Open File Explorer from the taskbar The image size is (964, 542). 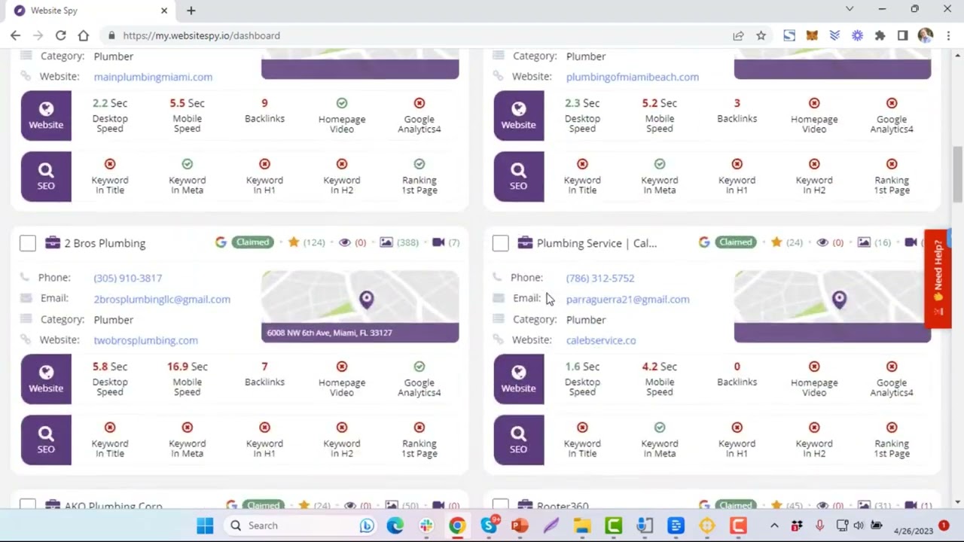point(582,525)
